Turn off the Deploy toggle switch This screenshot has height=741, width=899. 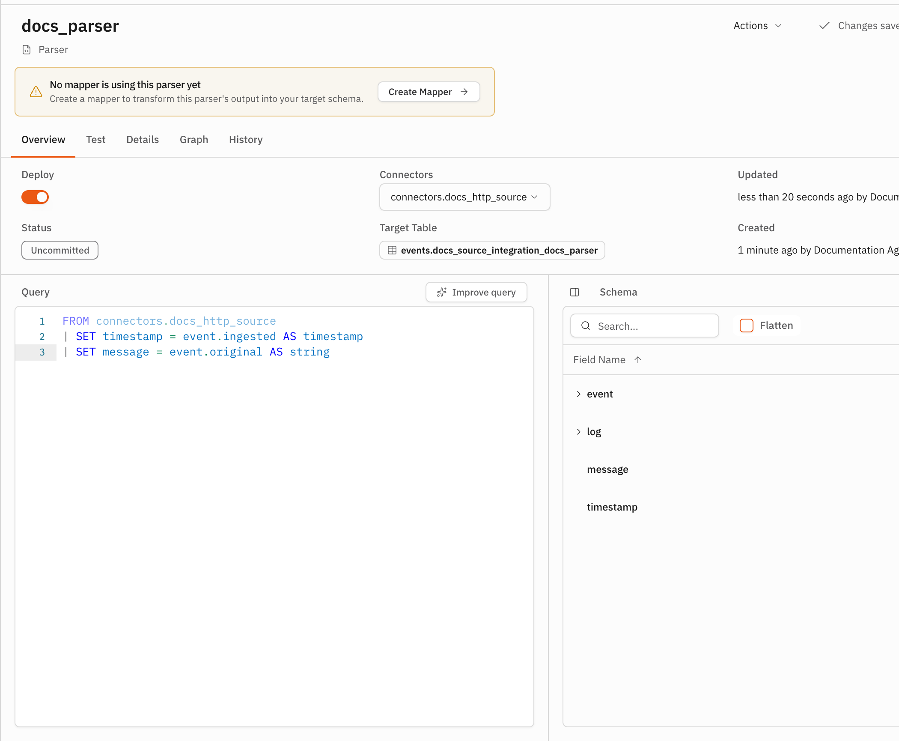(x=35, y=197)
